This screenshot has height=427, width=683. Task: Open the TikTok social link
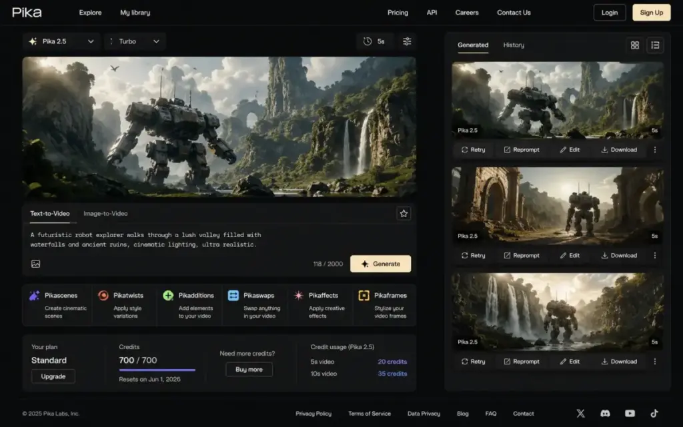click(x=654, y=414)
